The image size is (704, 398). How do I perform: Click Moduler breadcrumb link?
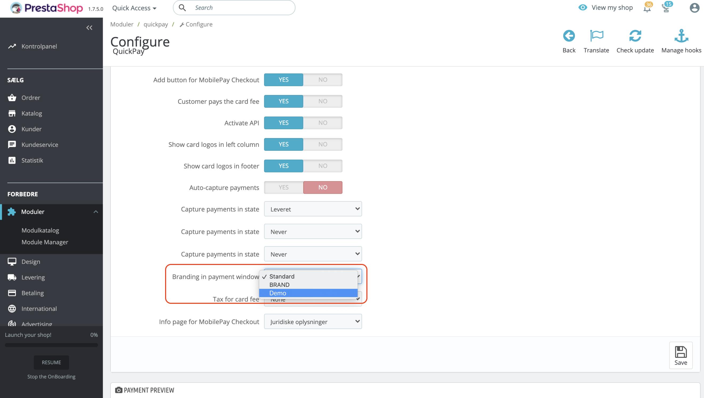coord(122,24)
